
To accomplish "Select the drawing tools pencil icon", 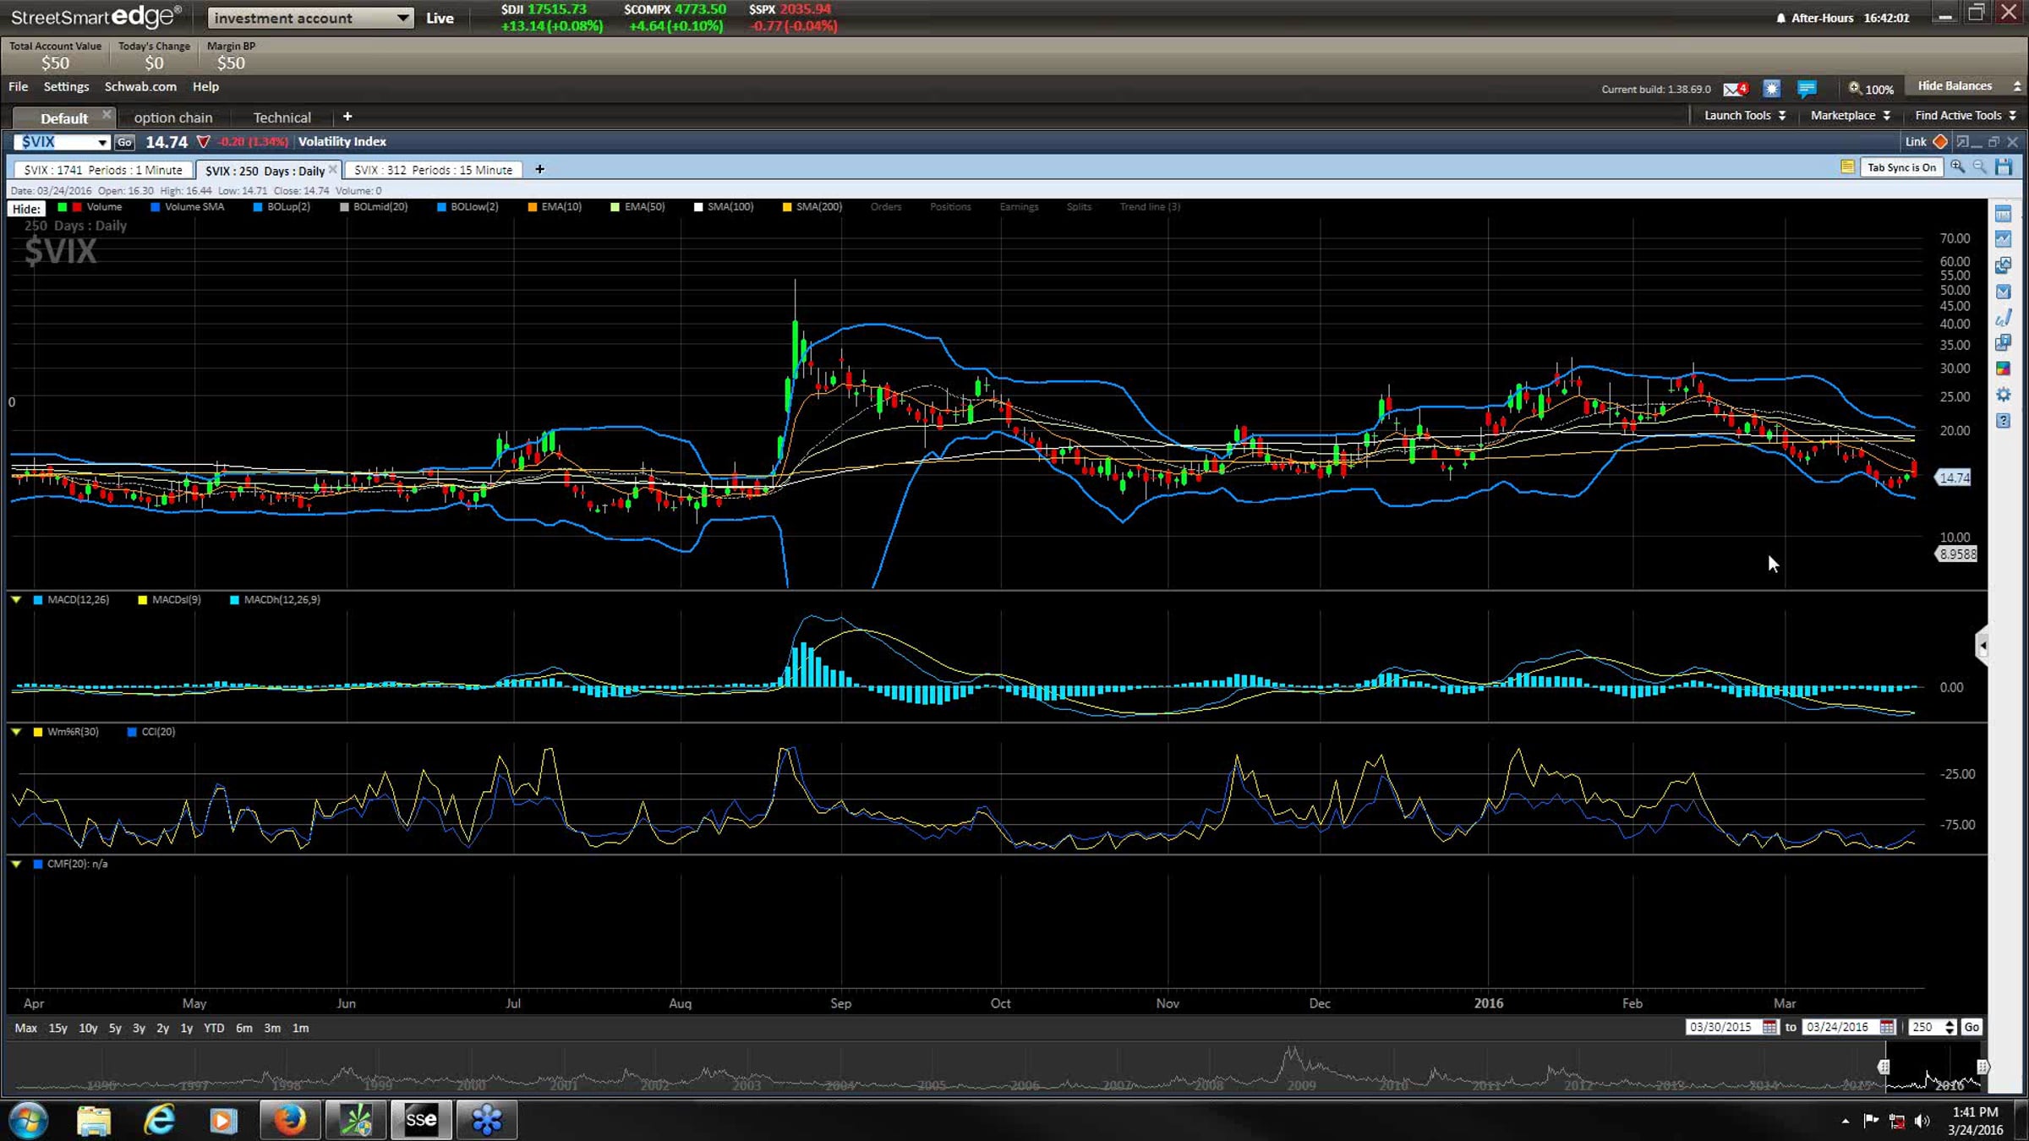I will click(2003, 318).
